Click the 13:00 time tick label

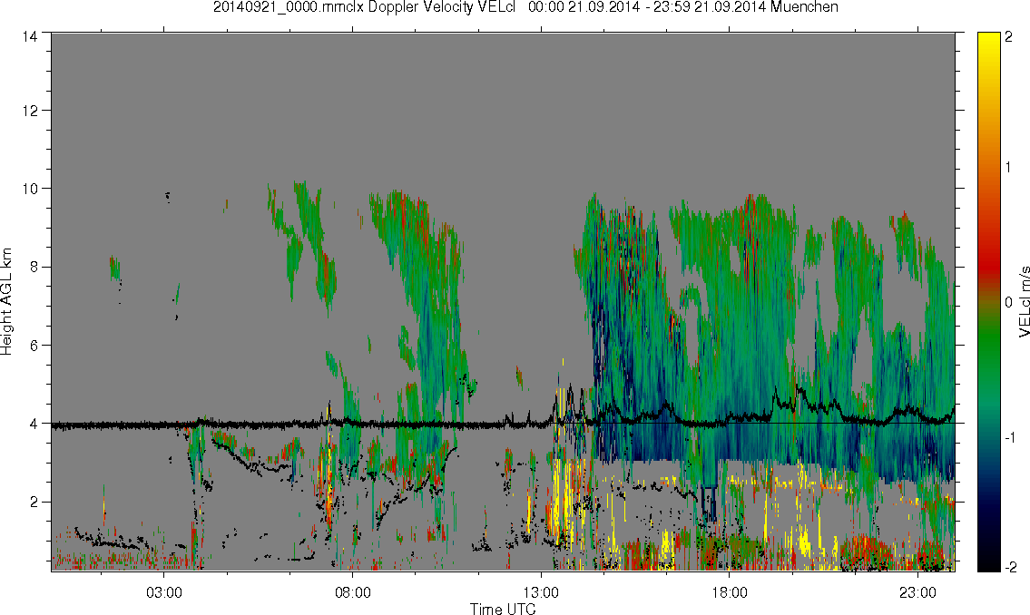pos(541,592)
